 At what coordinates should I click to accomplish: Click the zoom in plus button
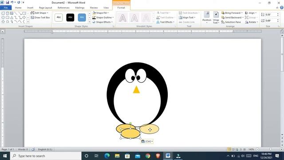pyautogui.click(x=281, y=149)
